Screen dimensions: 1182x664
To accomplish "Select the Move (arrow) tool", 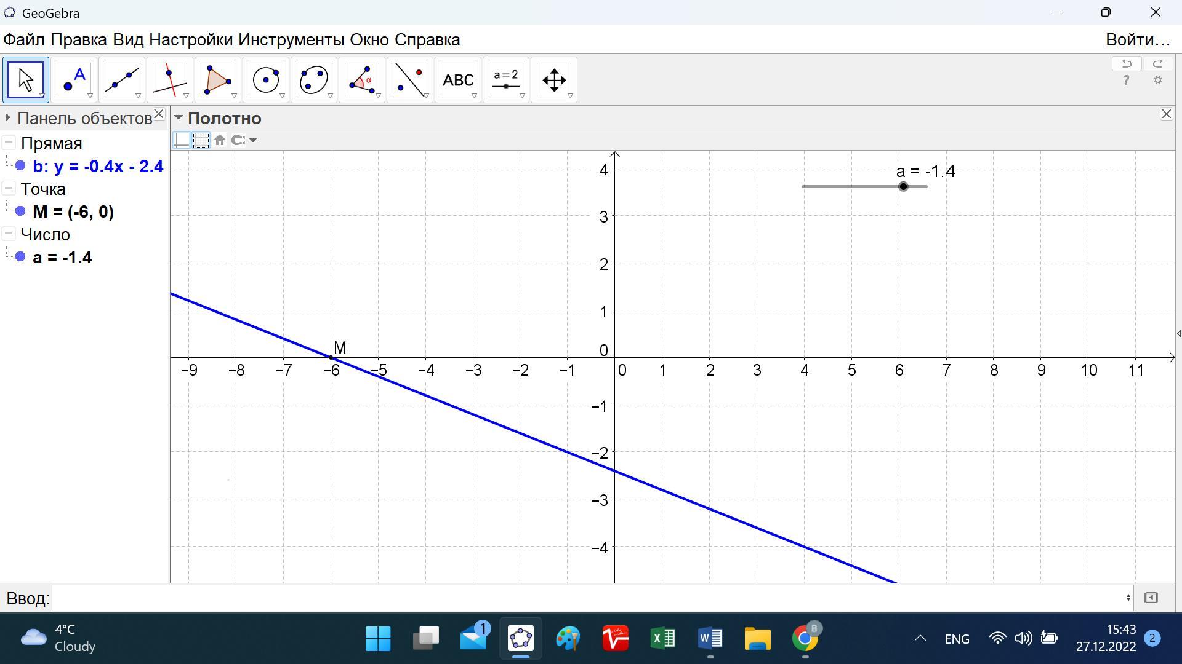I will 26,80.
